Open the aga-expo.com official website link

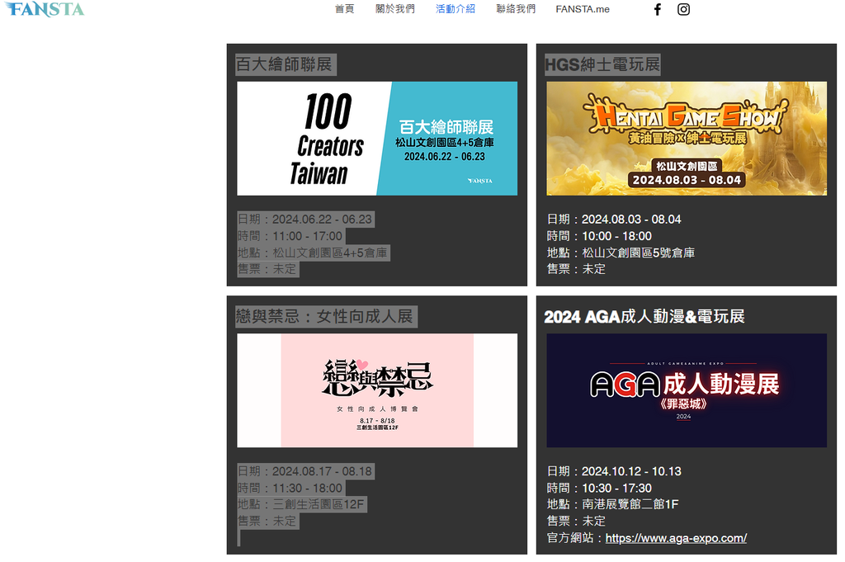pyautogui.click(x=676, y=538)
